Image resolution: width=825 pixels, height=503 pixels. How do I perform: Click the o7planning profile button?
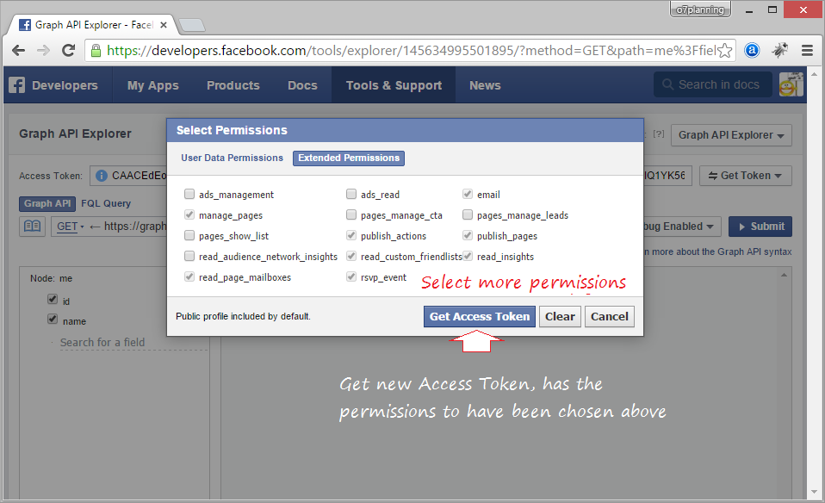click(x=700, y=9)
